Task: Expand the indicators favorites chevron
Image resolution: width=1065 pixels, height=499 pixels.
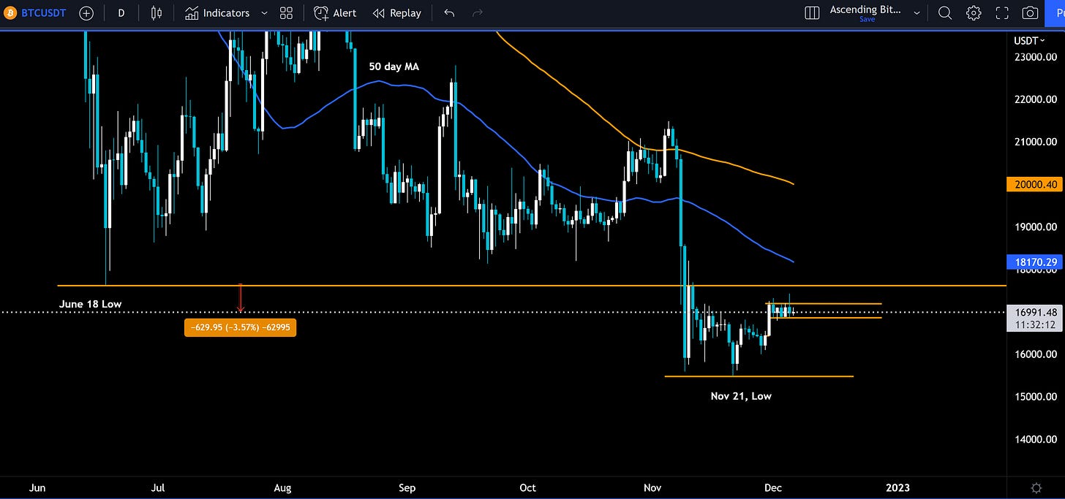Action: click(x=264, y=13)
